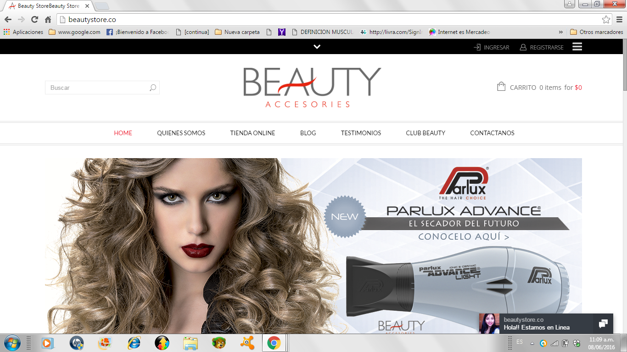Screen dimensions: 627x352
Task: Click CONOCELO AQUÍ on the Parlux banner
Action: click(x=464, y=236)
